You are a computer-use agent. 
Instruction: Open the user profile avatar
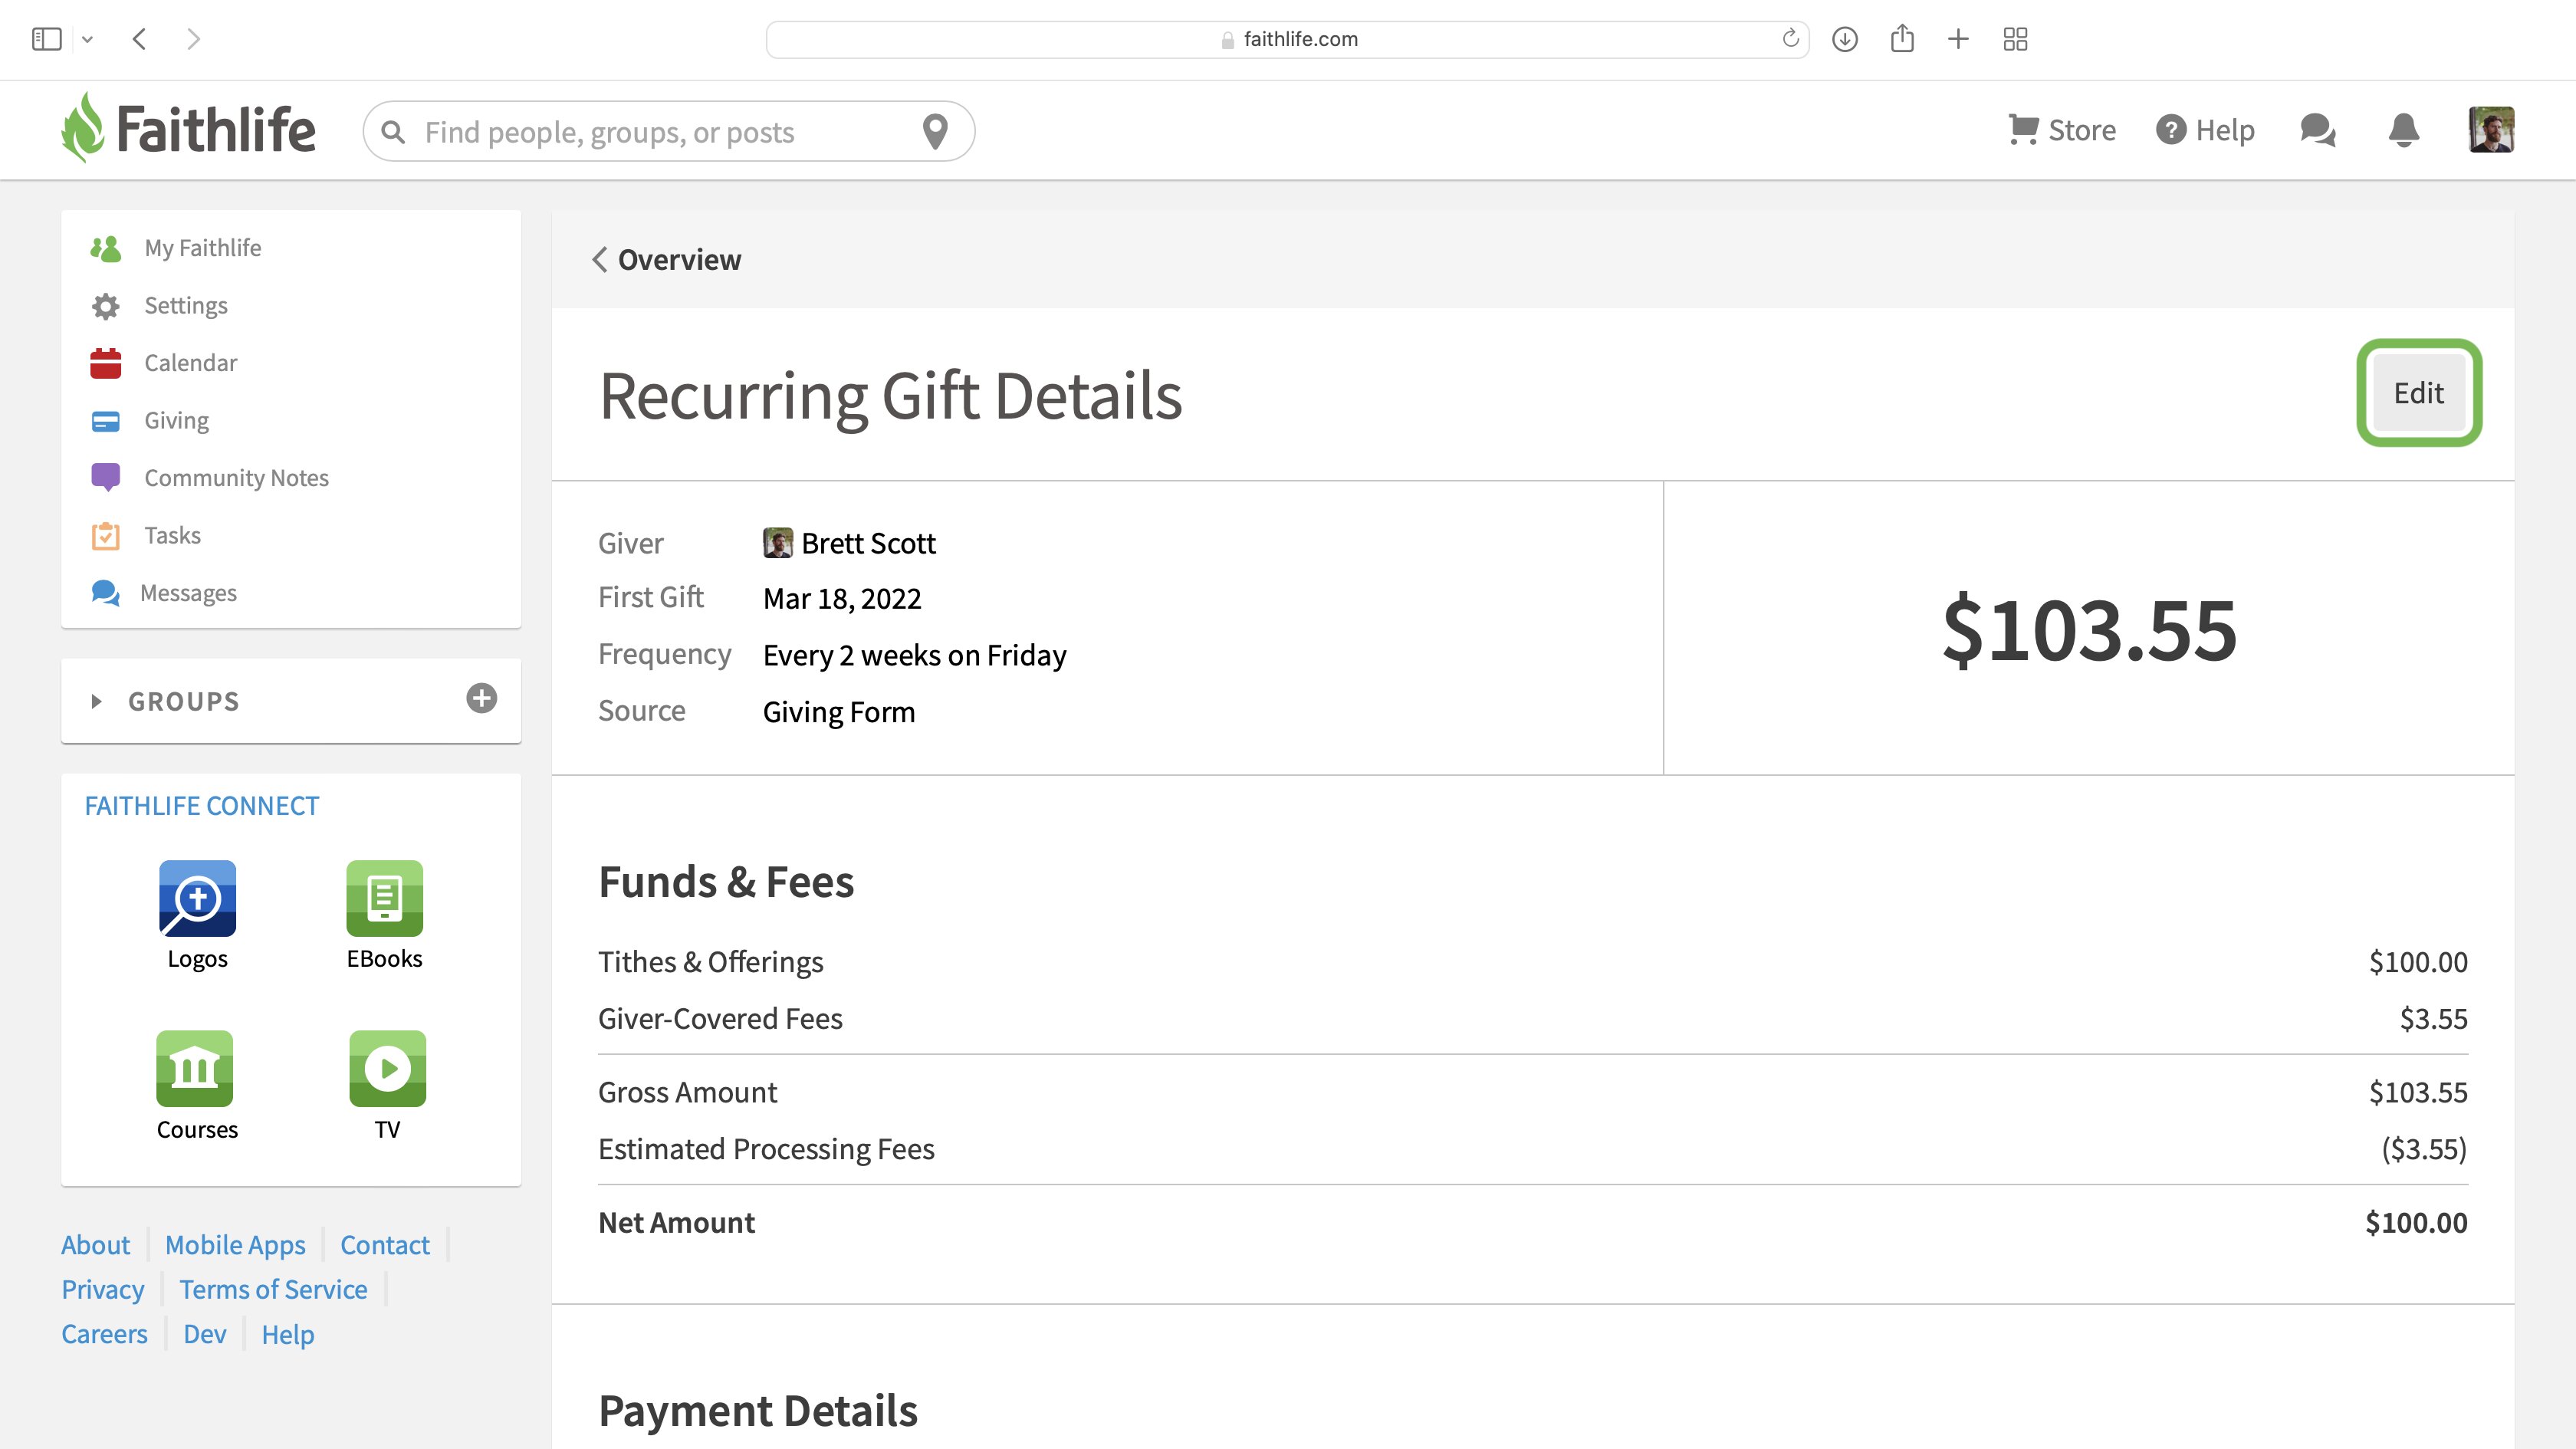(x=2490, y=130)
